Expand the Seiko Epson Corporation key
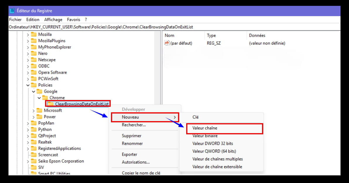Viewport: 349px width, 183px height. pyautogui.click(x=28, y=161)
